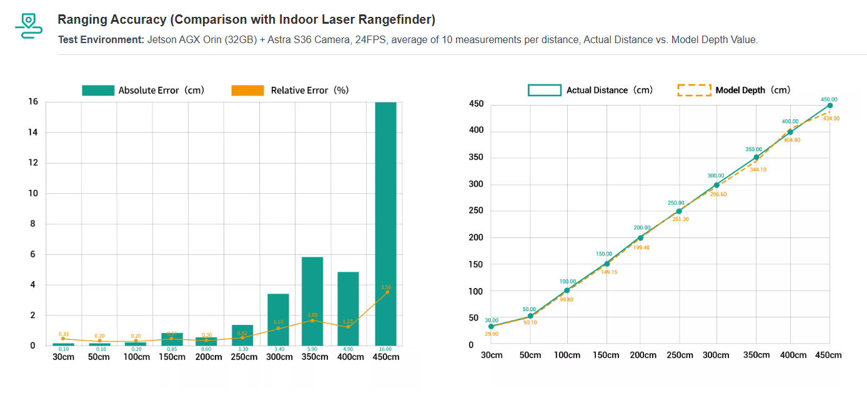Click the 350.00 actual distance point

756,157
